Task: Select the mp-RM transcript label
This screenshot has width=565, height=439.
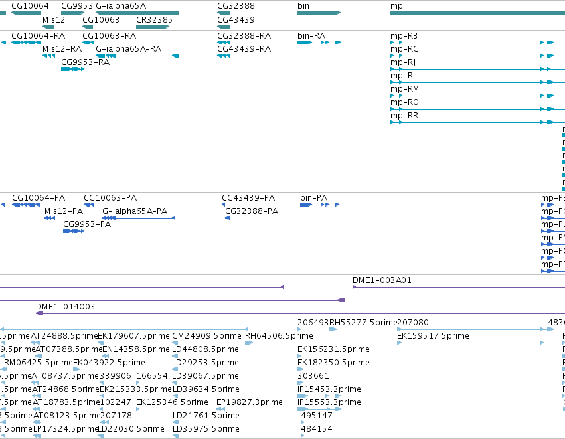Action: click(404, 89)
